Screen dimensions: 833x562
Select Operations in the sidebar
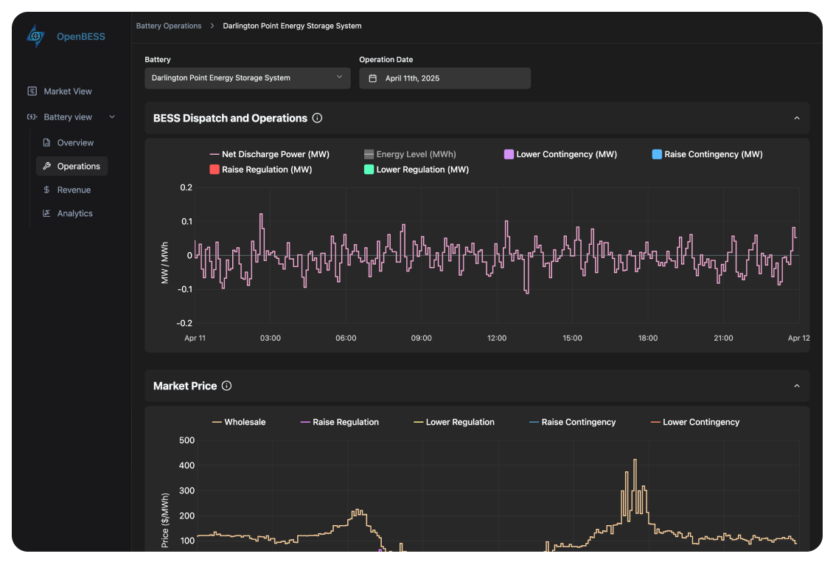(x=72, y=167)
